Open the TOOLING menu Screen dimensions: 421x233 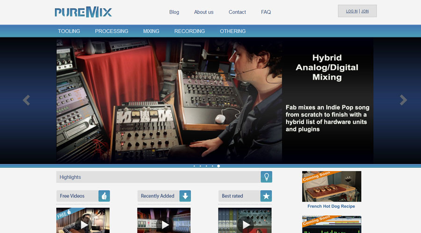(x=69, y=31)
